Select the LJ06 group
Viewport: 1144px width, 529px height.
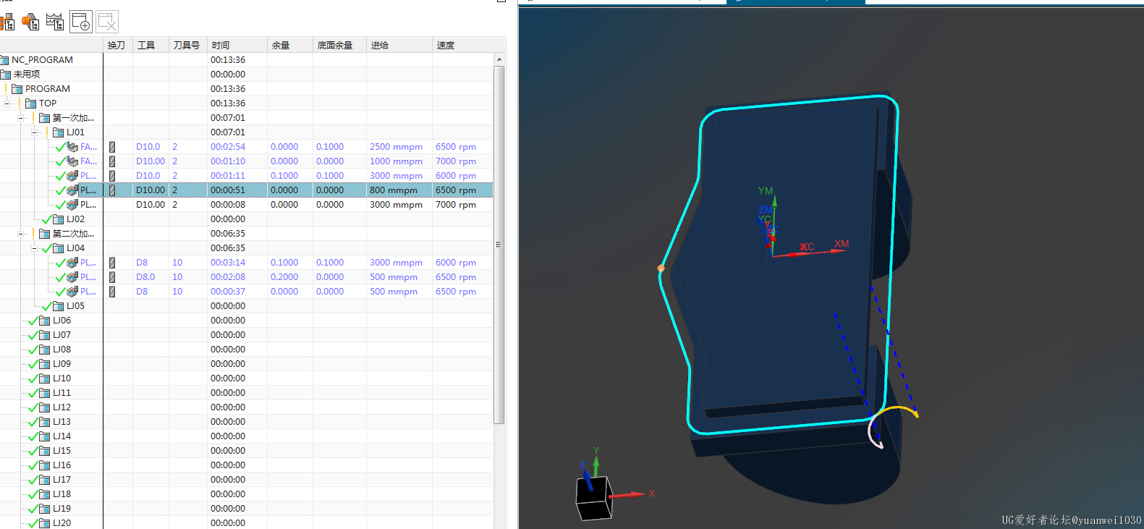pos(62,321)
